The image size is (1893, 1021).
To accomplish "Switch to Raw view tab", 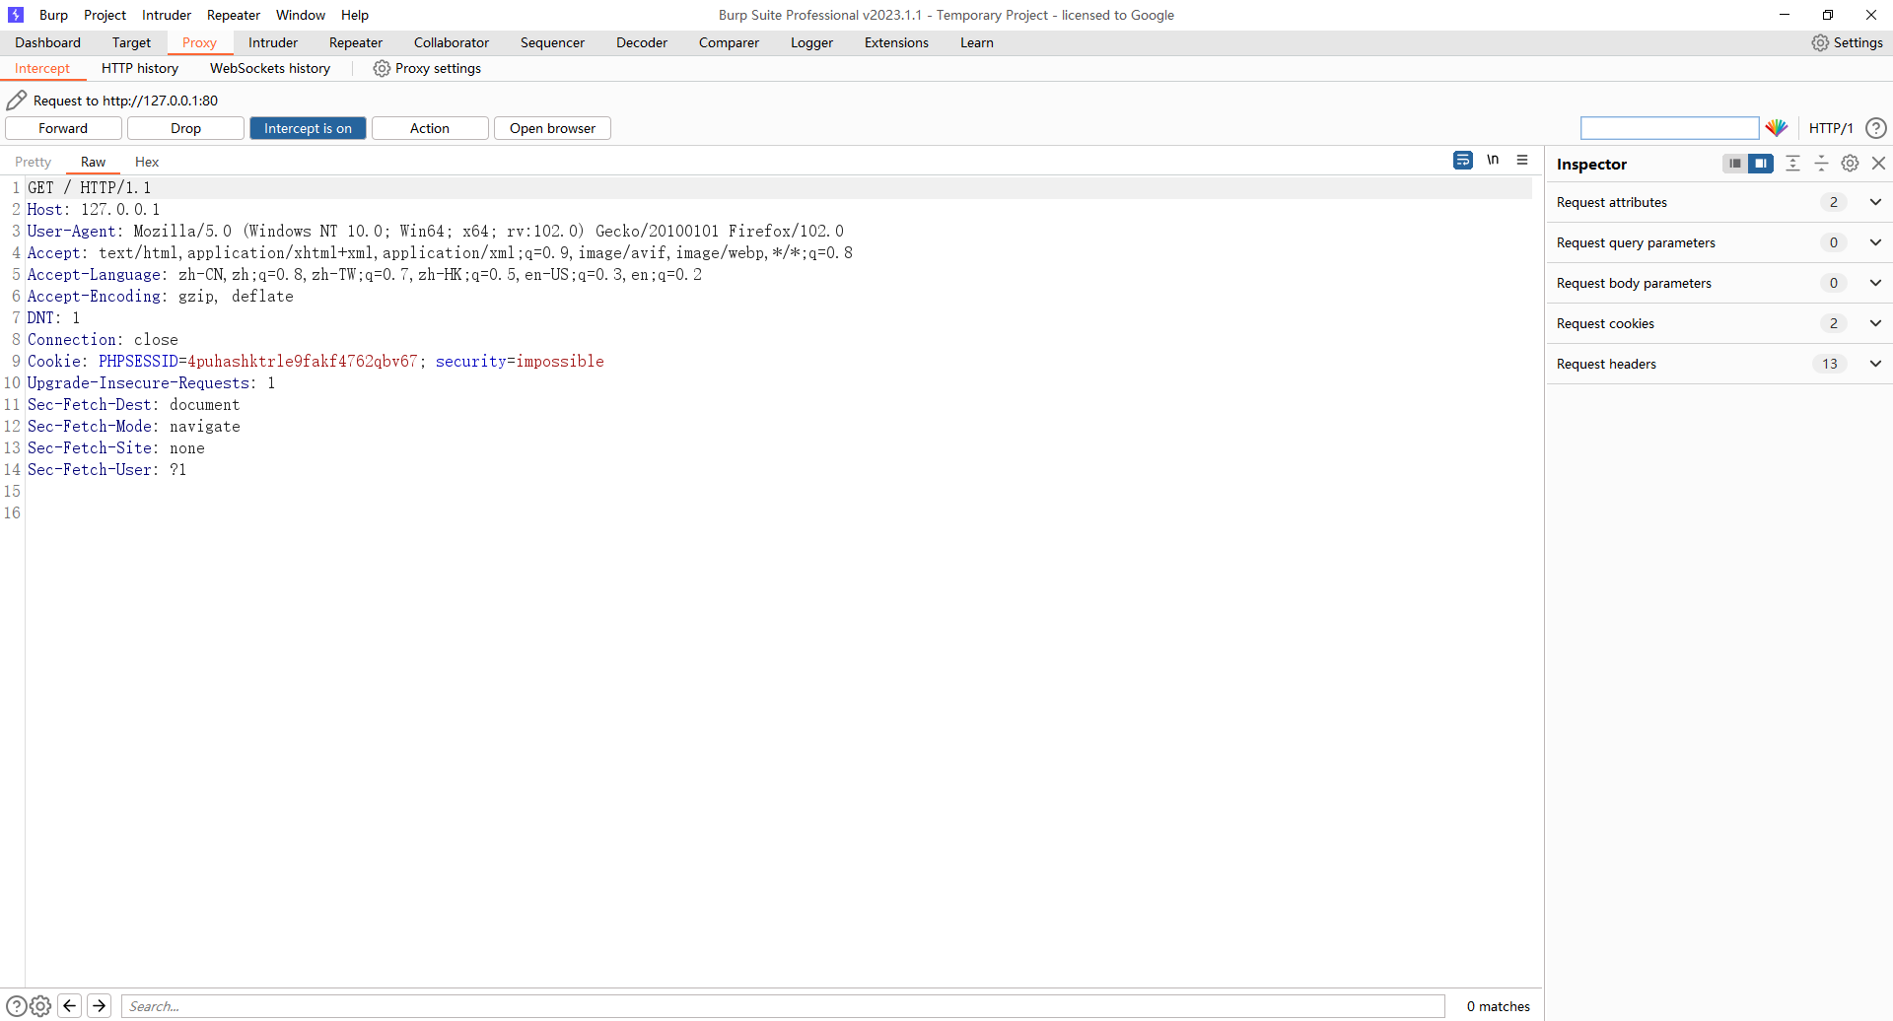I will coord(94,162).
